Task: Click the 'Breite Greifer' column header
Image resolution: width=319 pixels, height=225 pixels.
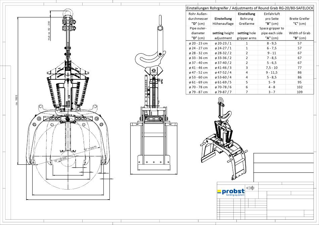Action: pos(300,19)
